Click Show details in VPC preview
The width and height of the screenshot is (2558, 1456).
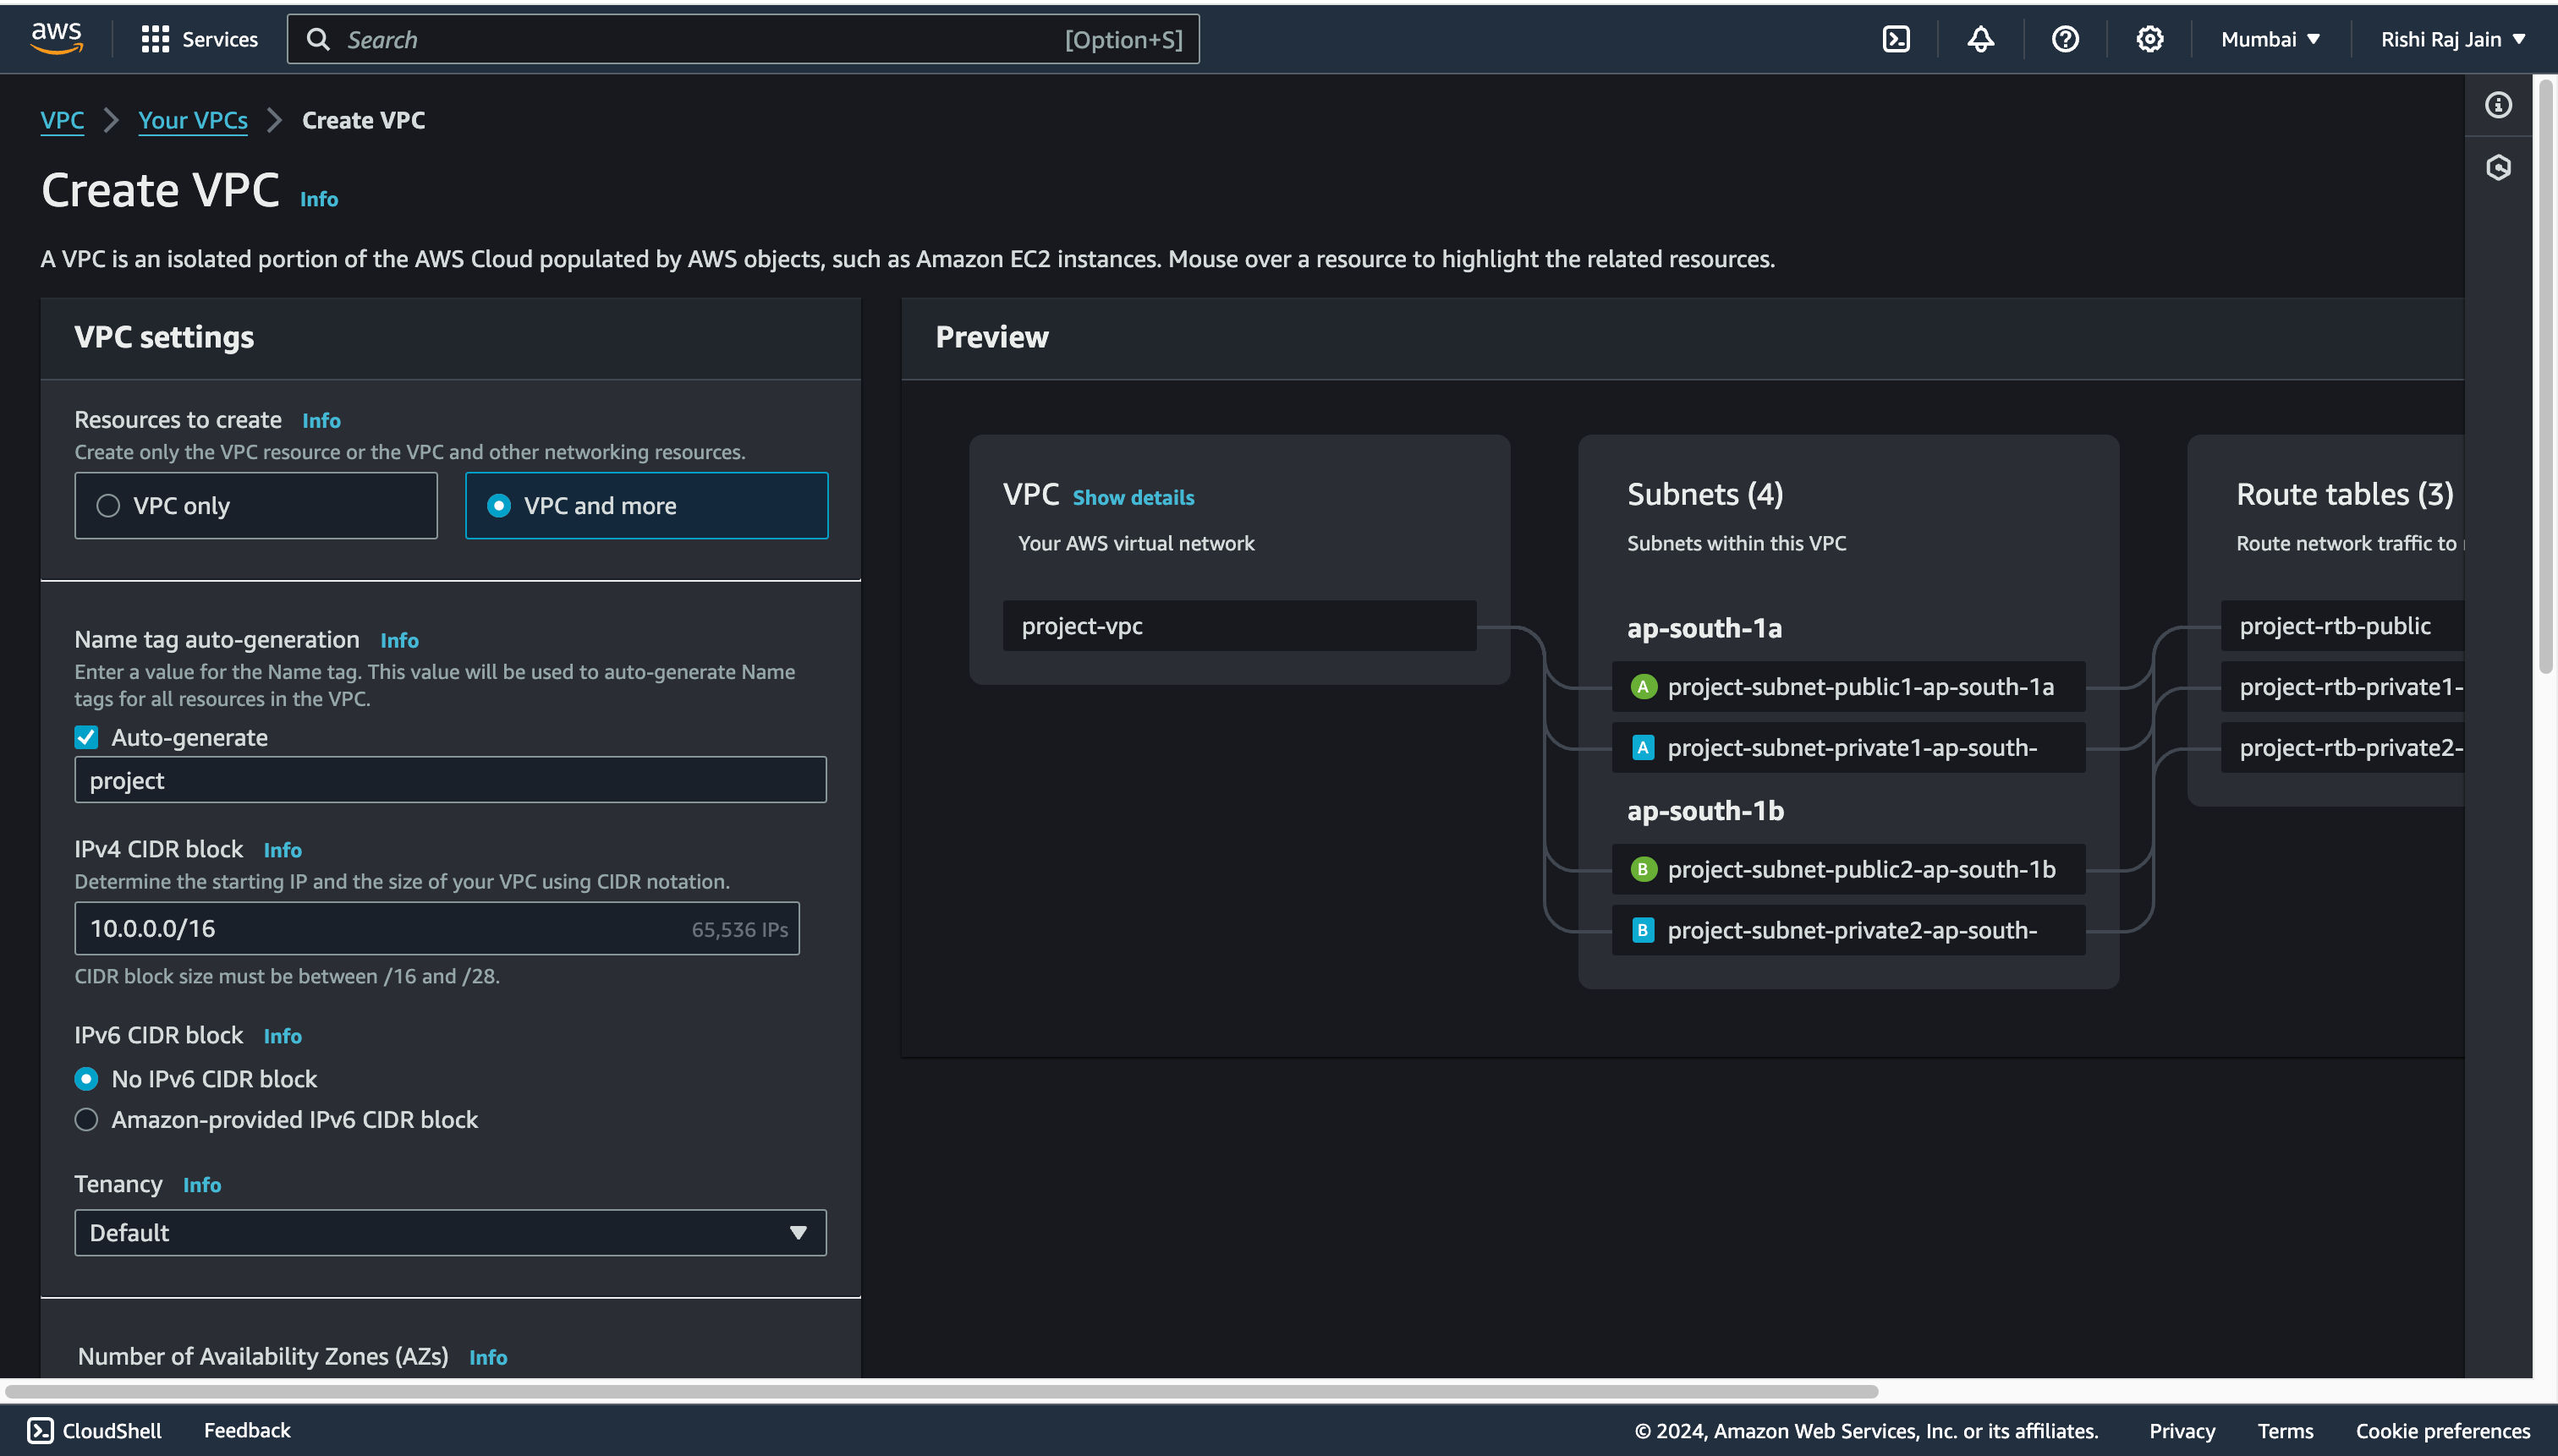click(1134, 498)
